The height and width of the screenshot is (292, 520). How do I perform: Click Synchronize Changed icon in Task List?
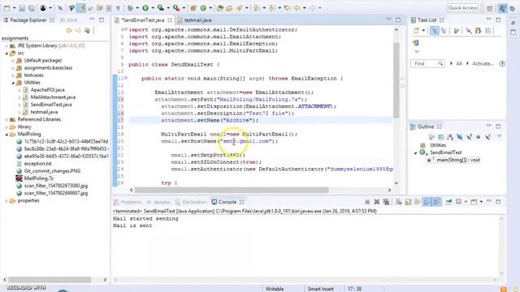click(x=478, y=31)
